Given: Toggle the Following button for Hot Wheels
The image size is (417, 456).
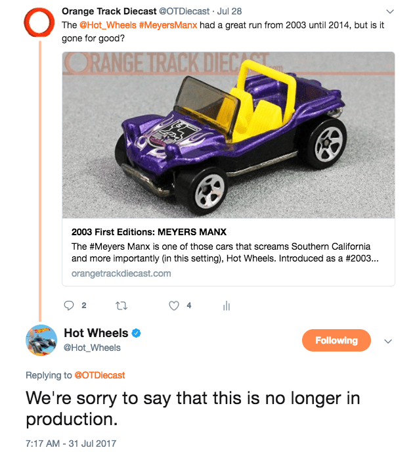Looking at the screenshot, I should (x=336, y=340).
